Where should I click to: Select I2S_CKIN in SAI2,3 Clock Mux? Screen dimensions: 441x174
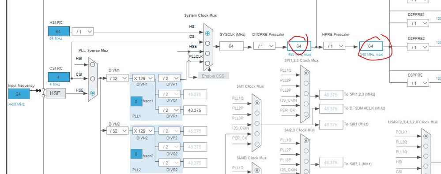306,171
